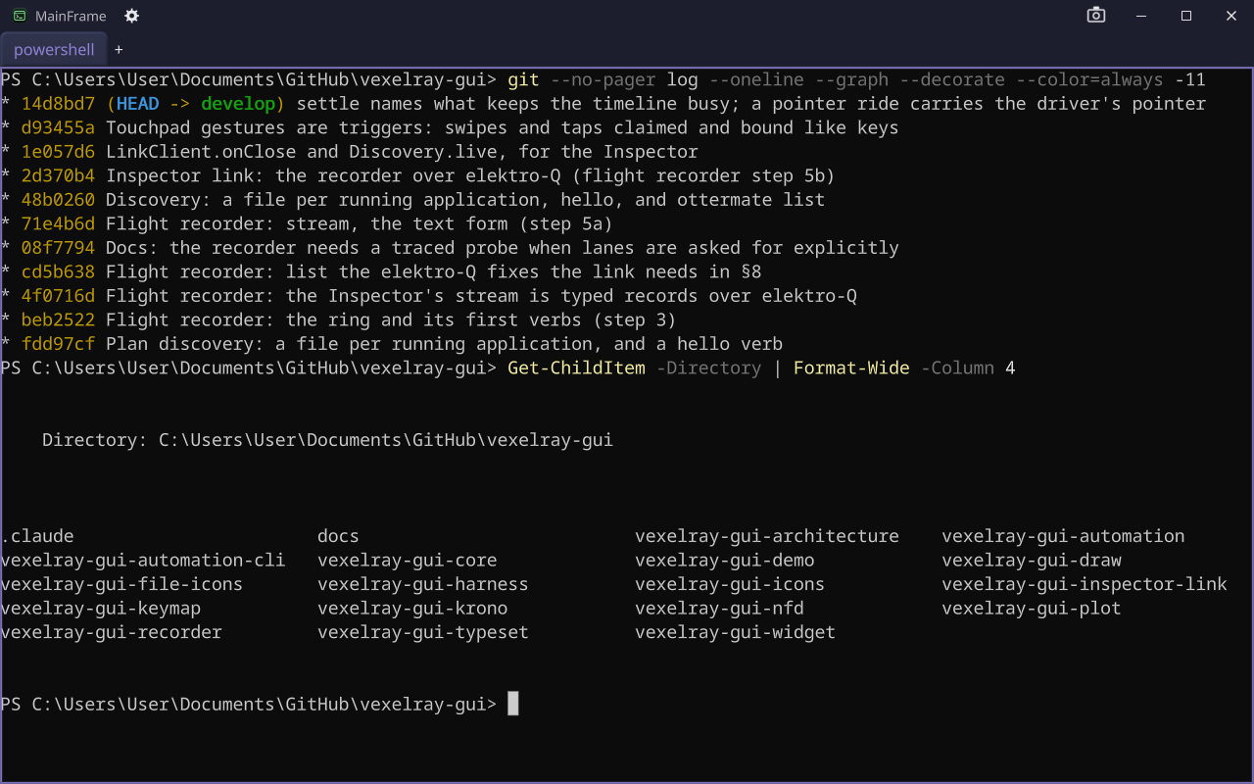This screenshot has height=784, width=1254.
Task: Click vexelray-gui-automation-cli directory name
Action: click(143, 560)
